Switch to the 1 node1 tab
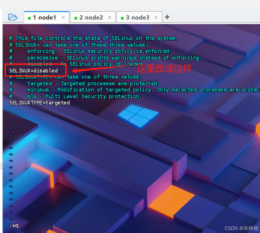This screenshot has height=233, width=260. point(46,17)
